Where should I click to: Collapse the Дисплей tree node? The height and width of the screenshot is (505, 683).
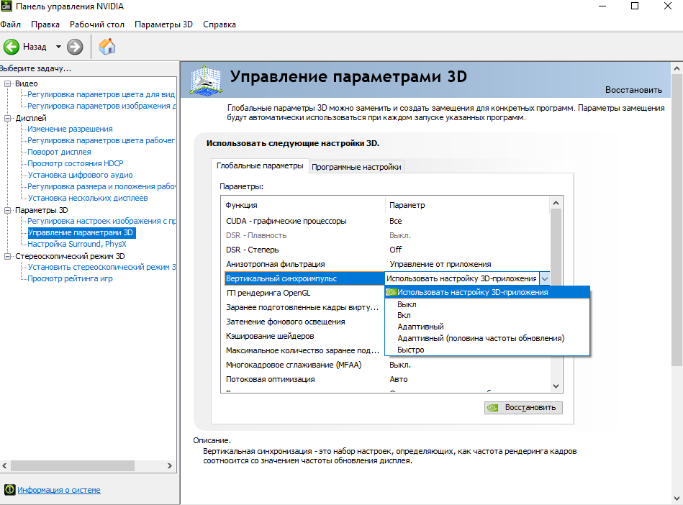point(7,118)
